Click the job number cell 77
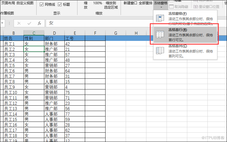 [x=75, y=114]
